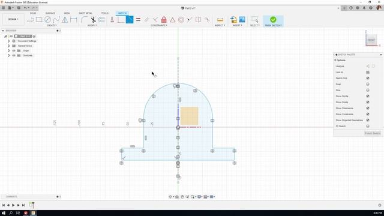The height and width of the screenshot is (216, 384).
Task: Click the Insert Derive icon
Action: (233, 20)
